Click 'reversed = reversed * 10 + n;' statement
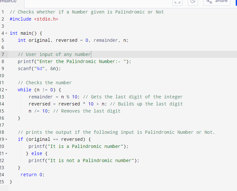The height and width of the screenshot is (191, 237). [68, 104]
